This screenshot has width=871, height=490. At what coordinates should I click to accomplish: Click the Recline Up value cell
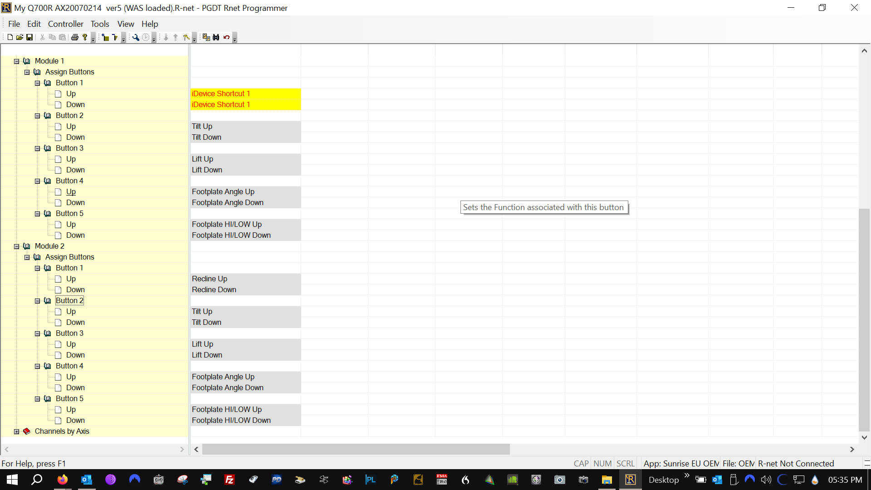[x=245, y=279]
